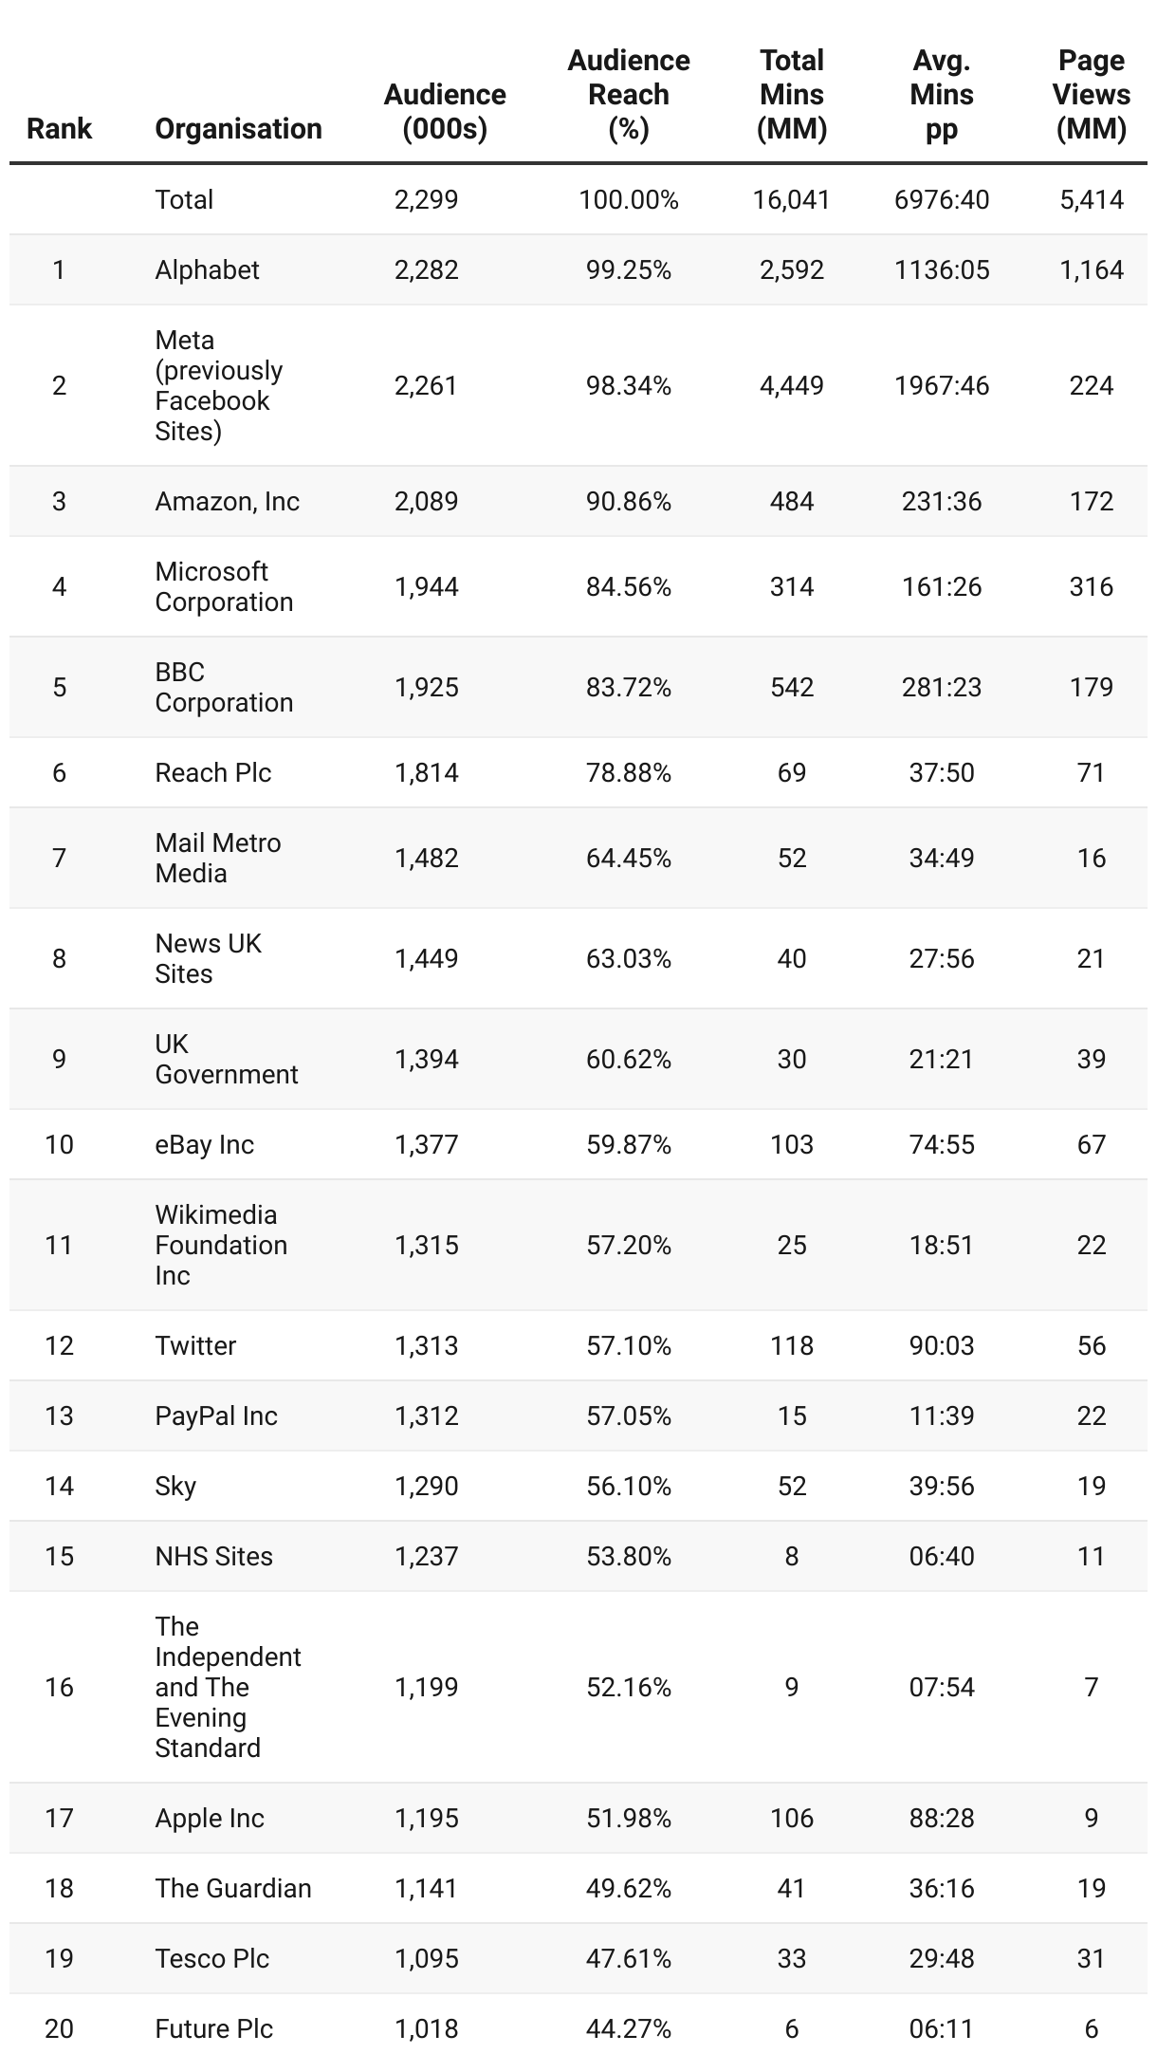Click the Organisation column header
Viewport: 1157px width, 2072px height.
pyautogui.click(x=238, y=128)
